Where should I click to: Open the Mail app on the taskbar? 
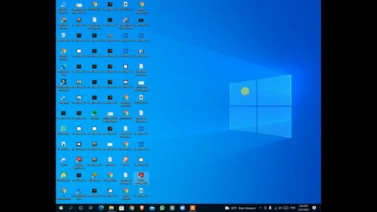click(152, 208)
